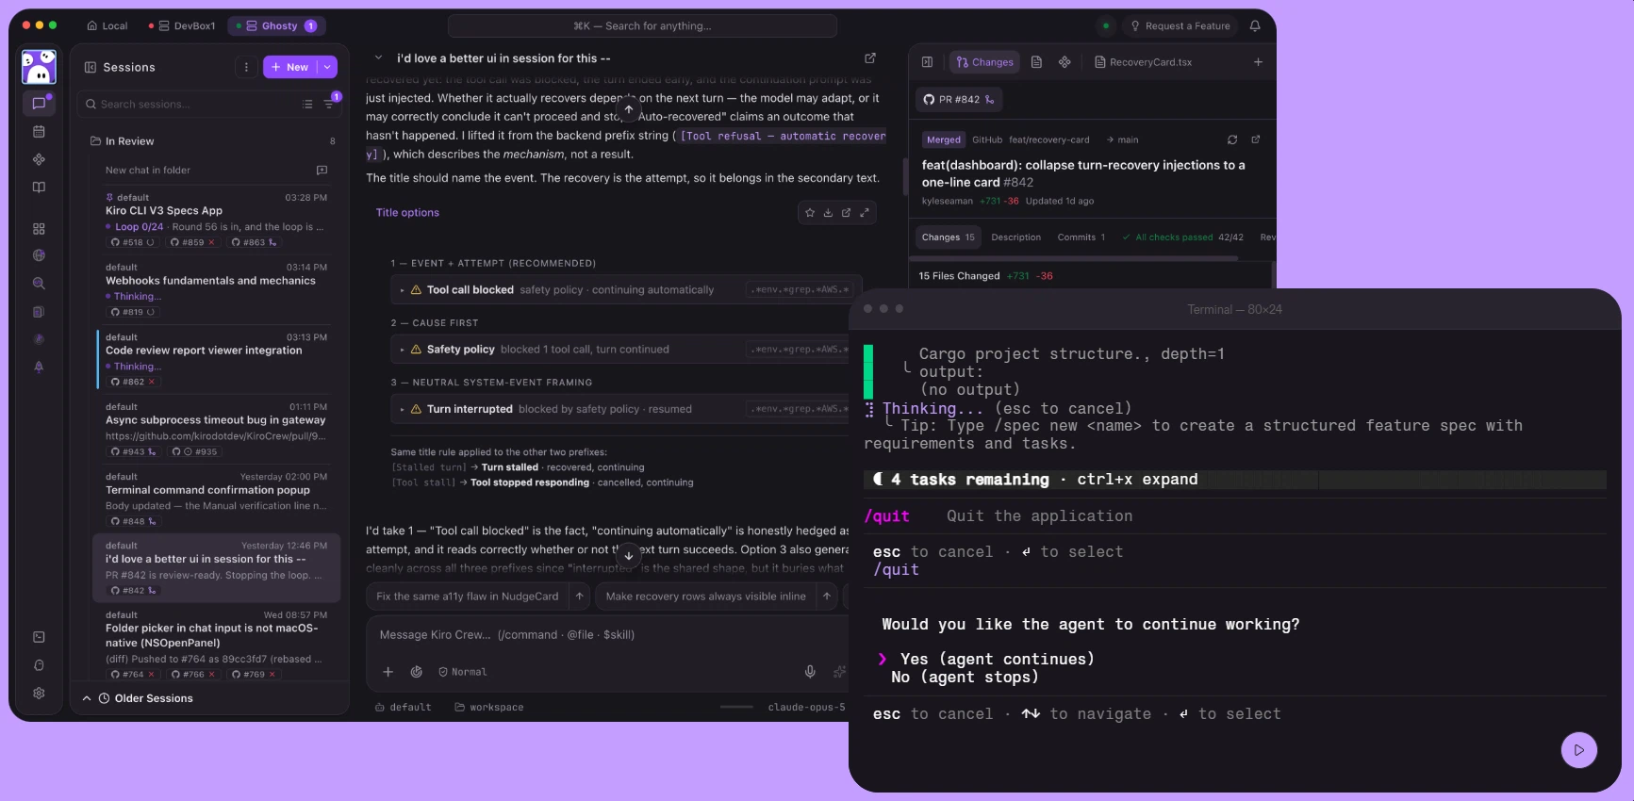Open the globe icon in left rail
Screen dimensions: 1634x801
39,255
